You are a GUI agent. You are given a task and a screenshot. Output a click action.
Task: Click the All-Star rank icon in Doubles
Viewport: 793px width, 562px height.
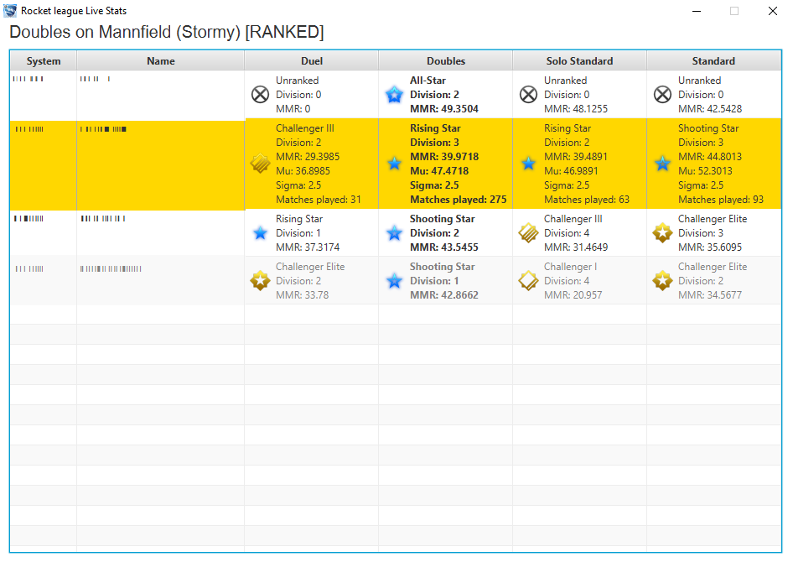tap(394, 95)
